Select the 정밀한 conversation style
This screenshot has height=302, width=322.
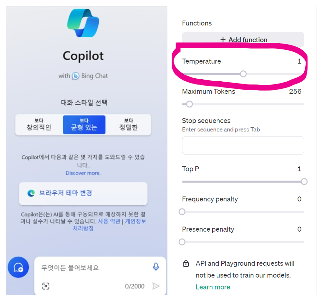128,125
